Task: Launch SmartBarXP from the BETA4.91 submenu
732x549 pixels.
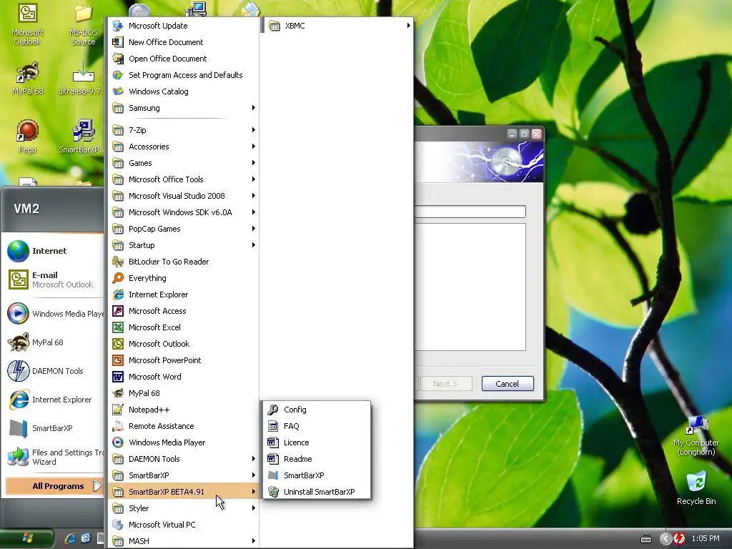Action: (317, 475)
